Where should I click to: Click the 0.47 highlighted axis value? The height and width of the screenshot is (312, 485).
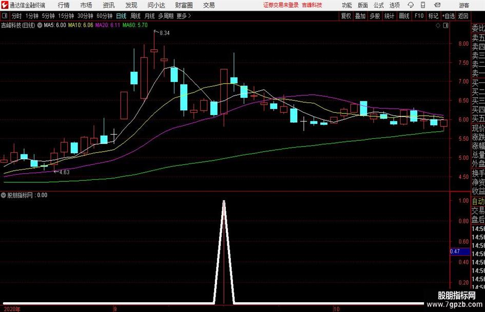(x=460, y=252)
